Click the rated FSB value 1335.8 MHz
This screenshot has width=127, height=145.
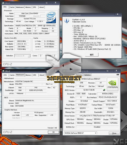coord(22,49)
